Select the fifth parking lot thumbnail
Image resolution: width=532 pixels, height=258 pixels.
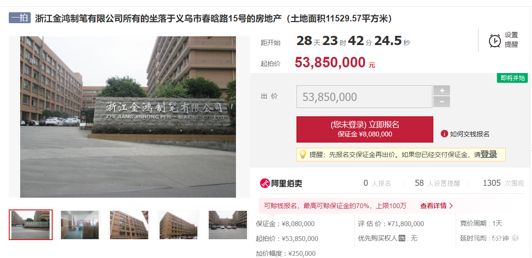pos(228,225)
